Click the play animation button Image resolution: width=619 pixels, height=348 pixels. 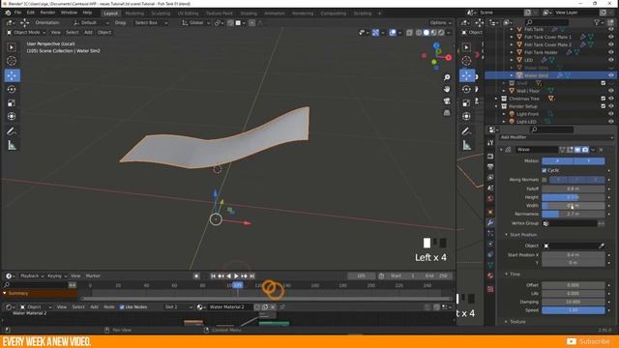236,276
